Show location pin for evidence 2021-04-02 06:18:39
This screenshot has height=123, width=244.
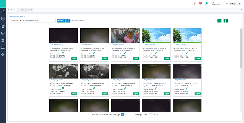click(x=186, y=53)
